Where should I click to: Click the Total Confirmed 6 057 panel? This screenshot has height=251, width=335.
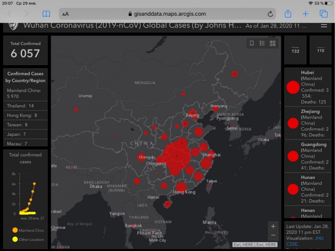pos(25,50)
